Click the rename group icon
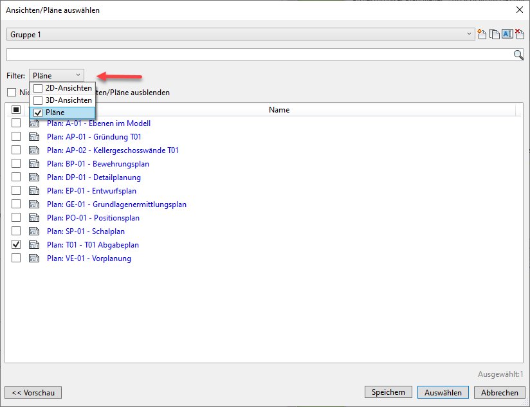Screen dimensions: 530x407 pos(506,35)
